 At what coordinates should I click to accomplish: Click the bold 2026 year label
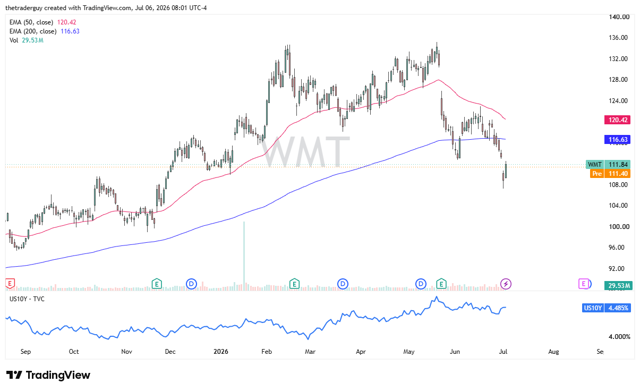pos(220,352)
